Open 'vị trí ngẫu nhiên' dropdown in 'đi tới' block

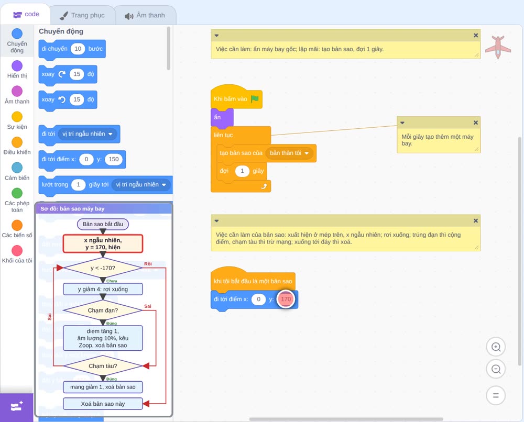click(x=88, y=134)
